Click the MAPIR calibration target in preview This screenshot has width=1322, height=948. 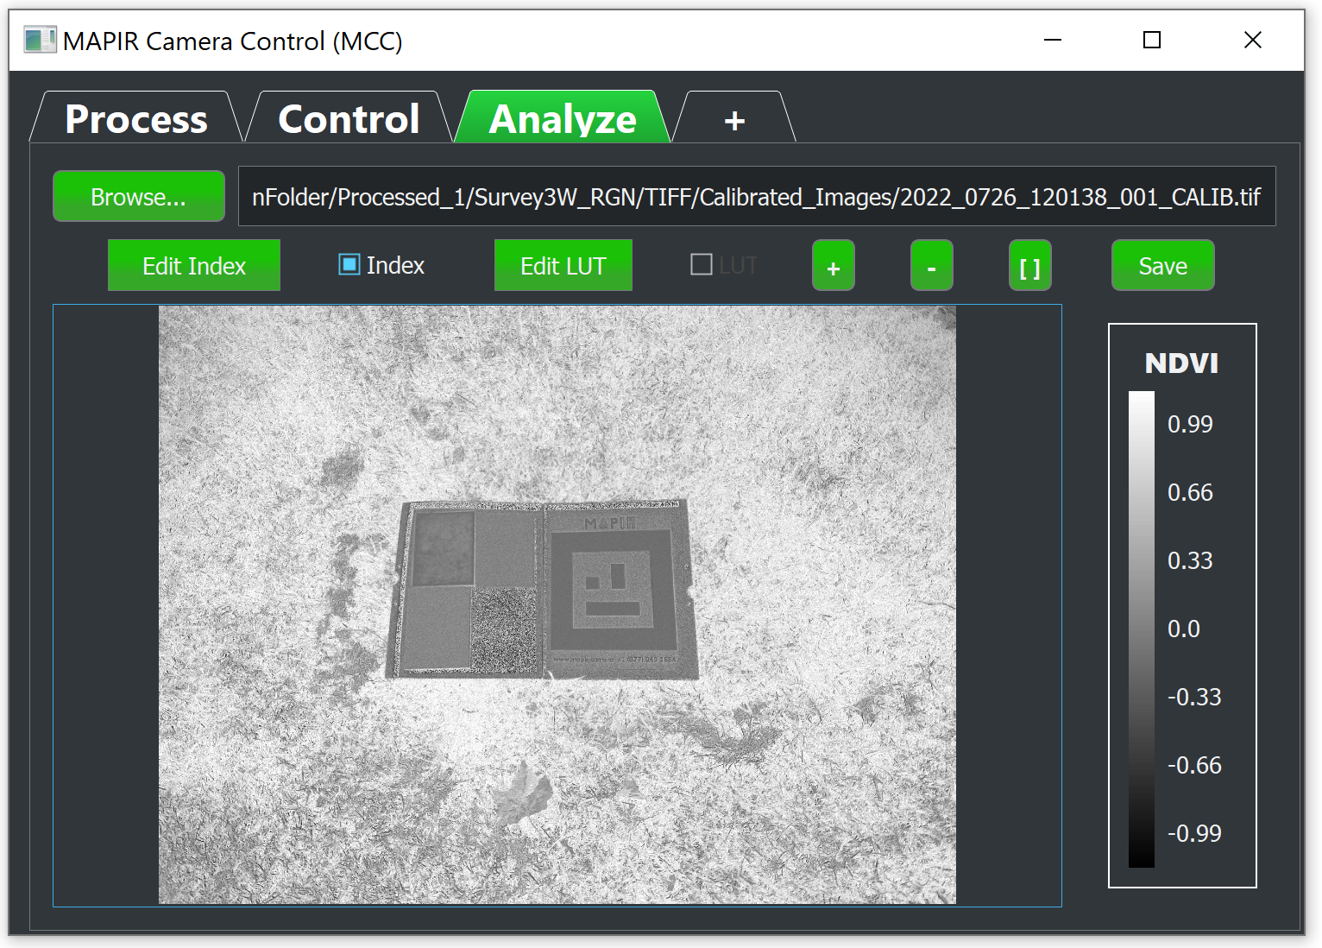[x=542, y=589]
